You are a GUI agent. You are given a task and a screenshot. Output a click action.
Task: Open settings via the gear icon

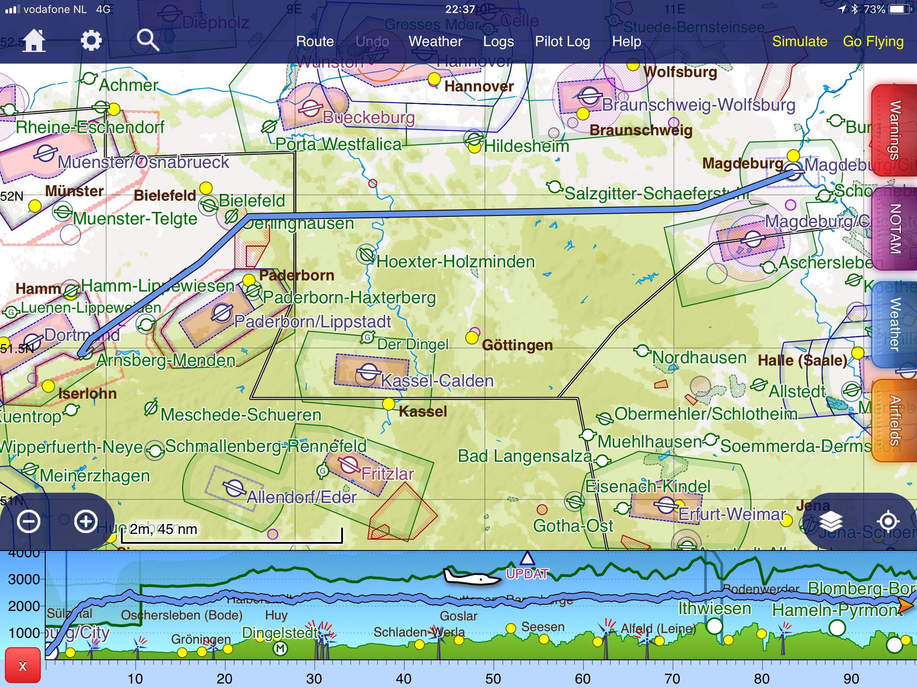pyautogui.click(x=91, y=41)
